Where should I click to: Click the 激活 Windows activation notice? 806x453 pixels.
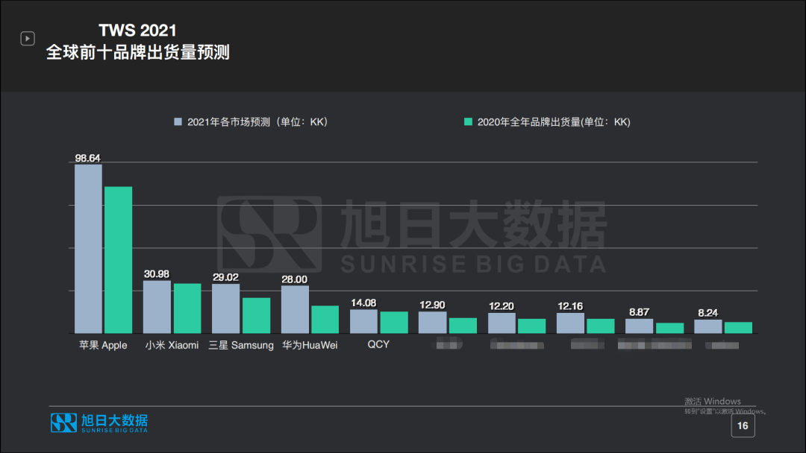pyautogui.click(x=725, y=405)
